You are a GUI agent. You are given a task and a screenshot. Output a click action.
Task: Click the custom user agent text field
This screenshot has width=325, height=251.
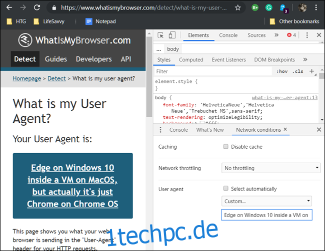click(x=266, y=215)
